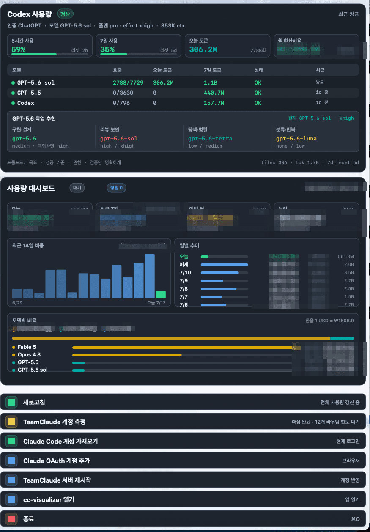This screenshot has height=532, width=370.
Task: Click the gpt-5.6-luna recommendation link
Action: (x=296, y=138)
